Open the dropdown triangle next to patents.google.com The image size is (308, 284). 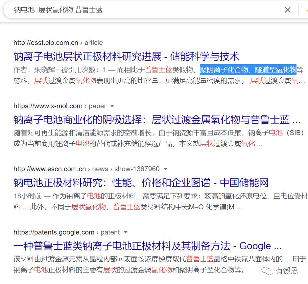tap(125, 232)
